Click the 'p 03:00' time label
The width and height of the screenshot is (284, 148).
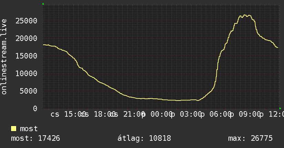(186, 115)
